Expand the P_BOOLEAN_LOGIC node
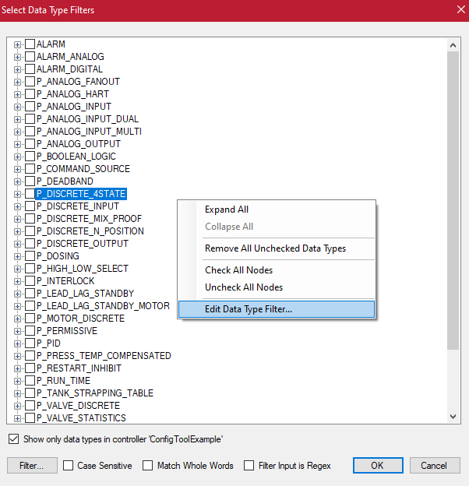469x486 pixels. [17, 157]
